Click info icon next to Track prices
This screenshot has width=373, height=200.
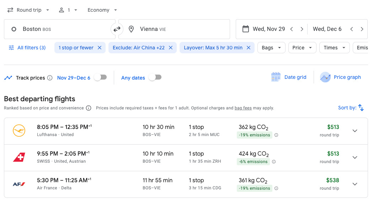pos(50,78)
